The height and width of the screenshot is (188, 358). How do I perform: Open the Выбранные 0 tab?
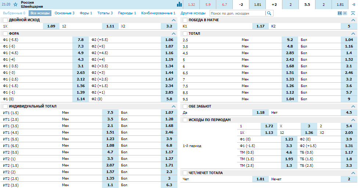[x=14, y=13]
